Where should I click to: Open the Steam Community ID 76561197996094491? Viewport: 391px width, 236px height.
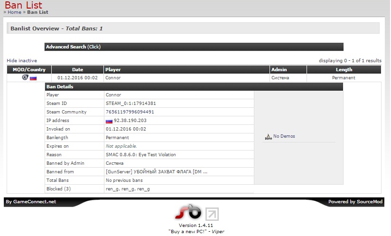click(130, 112)
